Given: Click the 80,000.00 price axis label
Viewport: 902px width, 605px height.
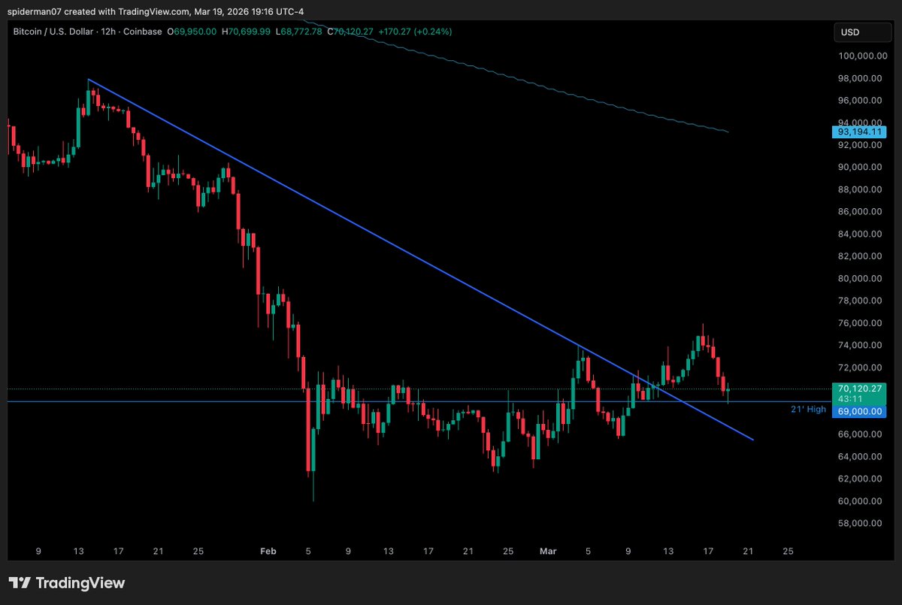Looking at the screenshot, I should [861, 278].
